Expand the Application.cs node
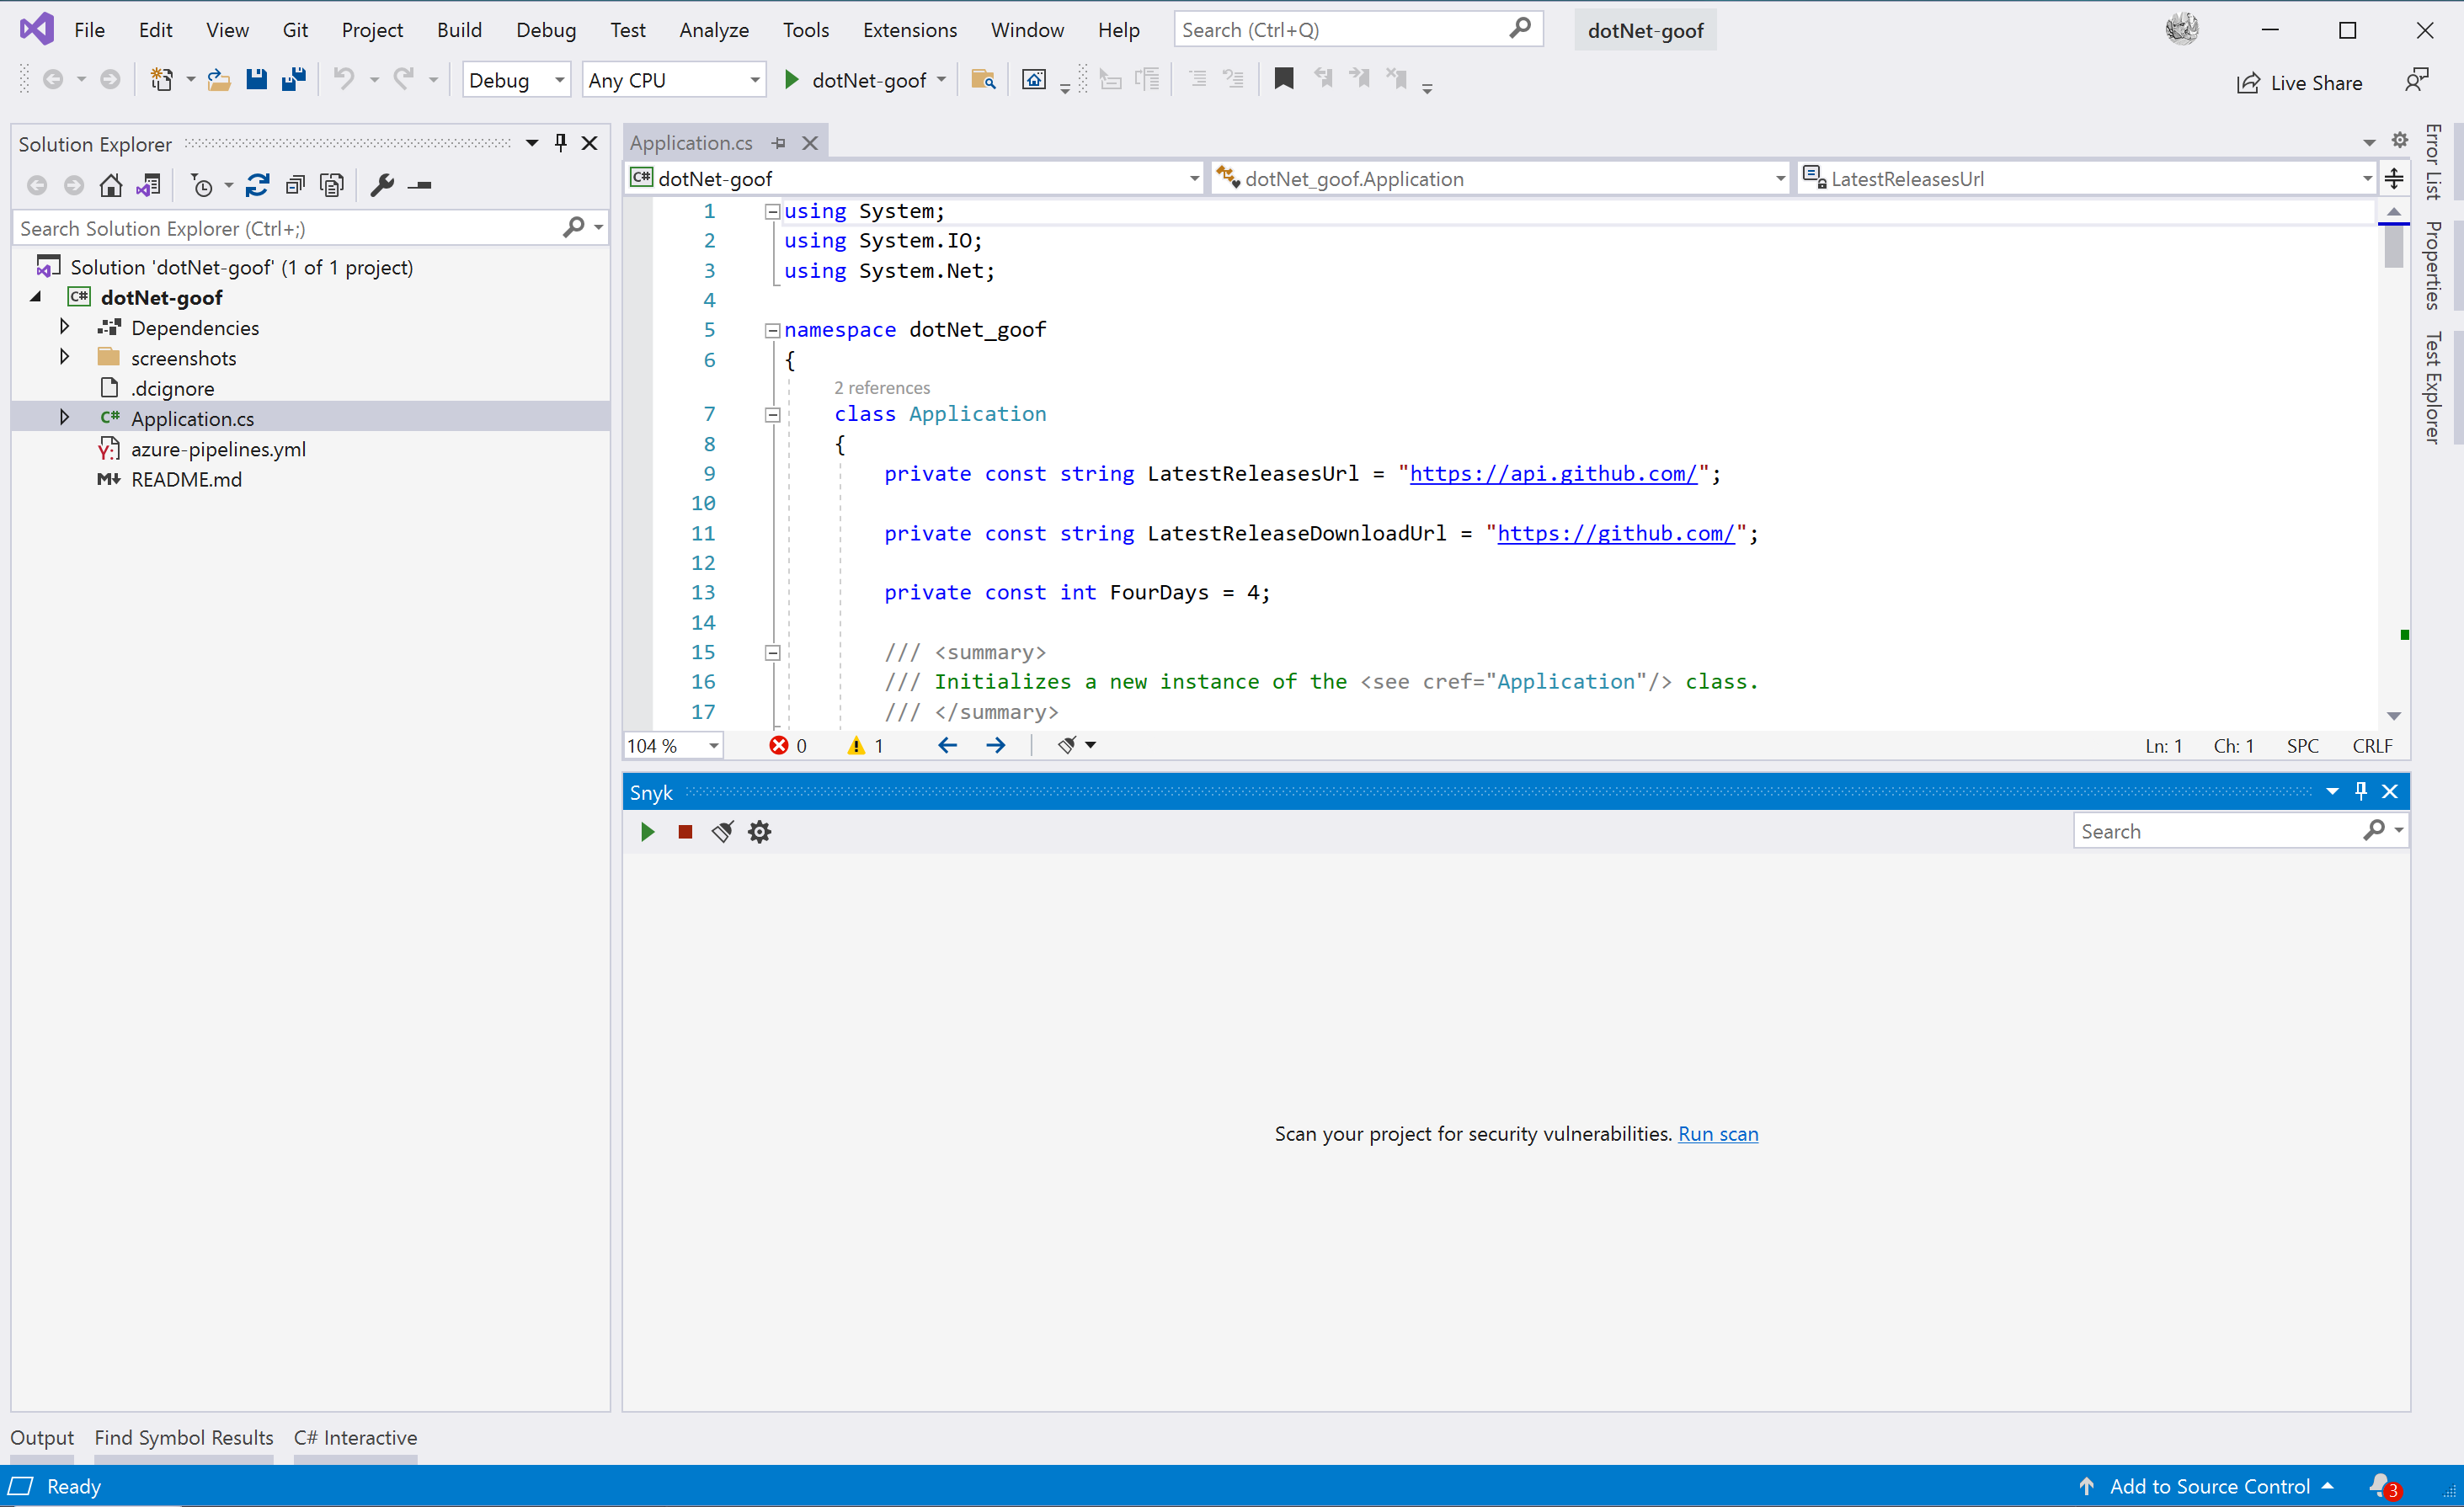 tap(65, 418)
